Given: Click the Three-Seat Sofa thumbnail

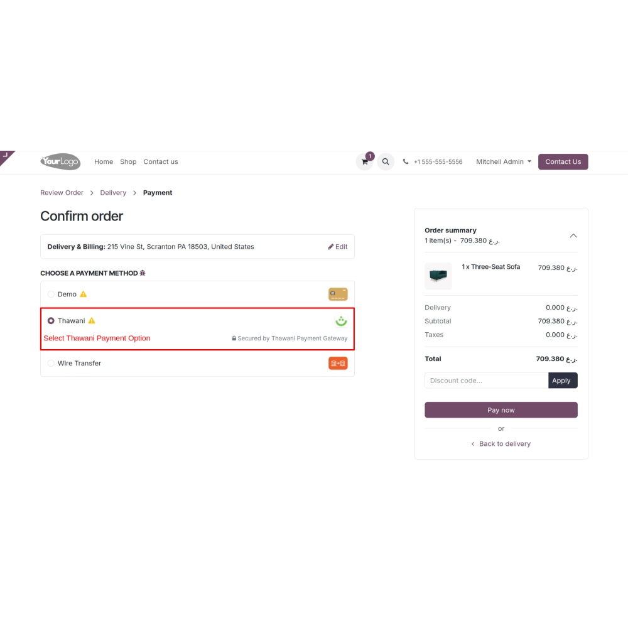Looking at the screenshot, I should tap(438, 276).
